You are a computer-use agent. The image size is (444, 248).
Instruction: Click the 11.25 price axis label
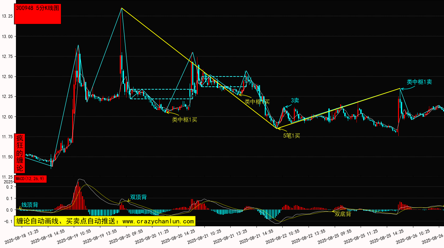tap(7, 177)
